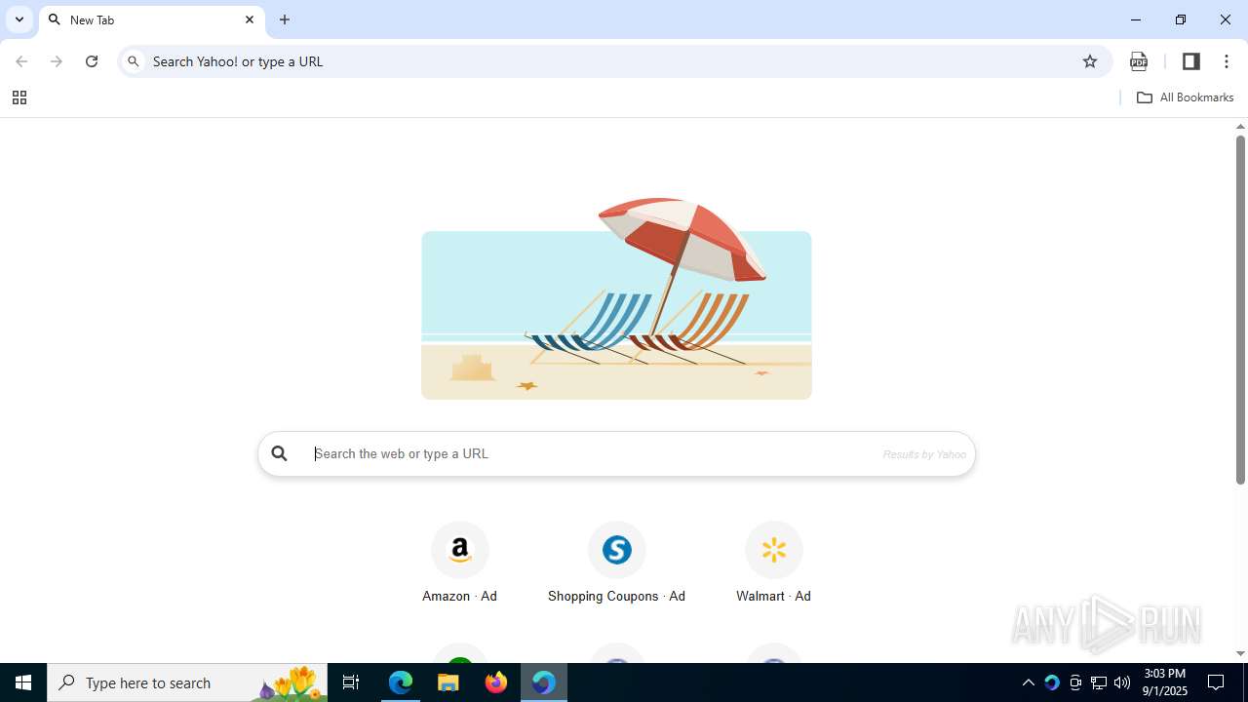
Task: Go forward with the forward arrow
Action: click(x=57, y=61)
